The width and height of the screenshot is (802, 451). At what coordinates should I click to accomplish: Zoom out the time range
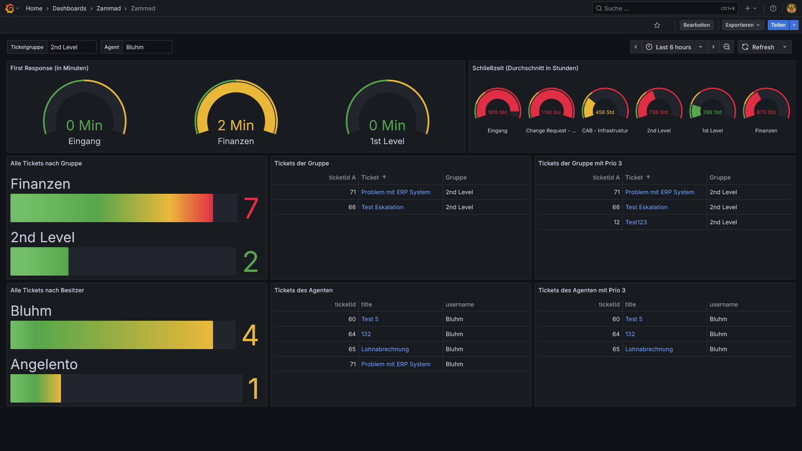click(727, 47)
